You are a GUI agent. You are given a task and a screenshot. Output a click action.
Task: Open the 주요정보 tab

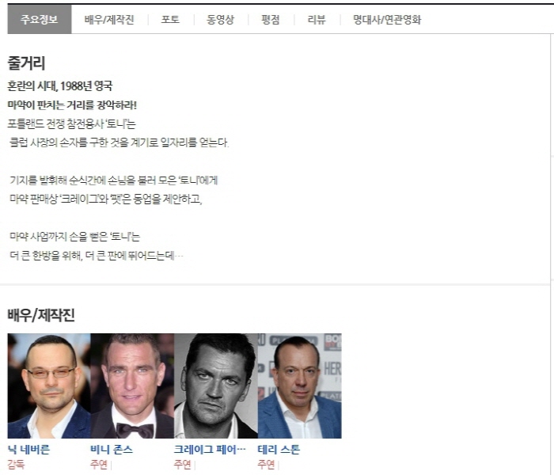coord(40,19)
